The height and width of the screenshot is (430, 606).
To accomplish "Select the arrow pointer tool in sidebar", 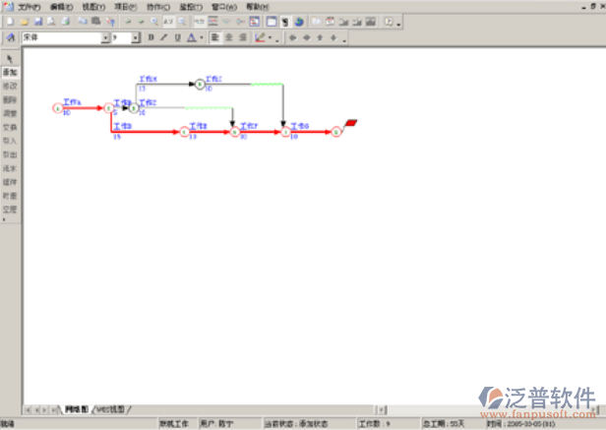I will 10,58.
